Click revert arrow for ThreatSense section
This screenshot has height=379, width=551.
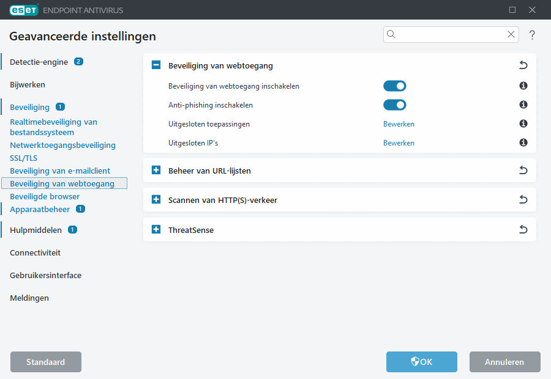pyautogui.click(x=523, y=230)
